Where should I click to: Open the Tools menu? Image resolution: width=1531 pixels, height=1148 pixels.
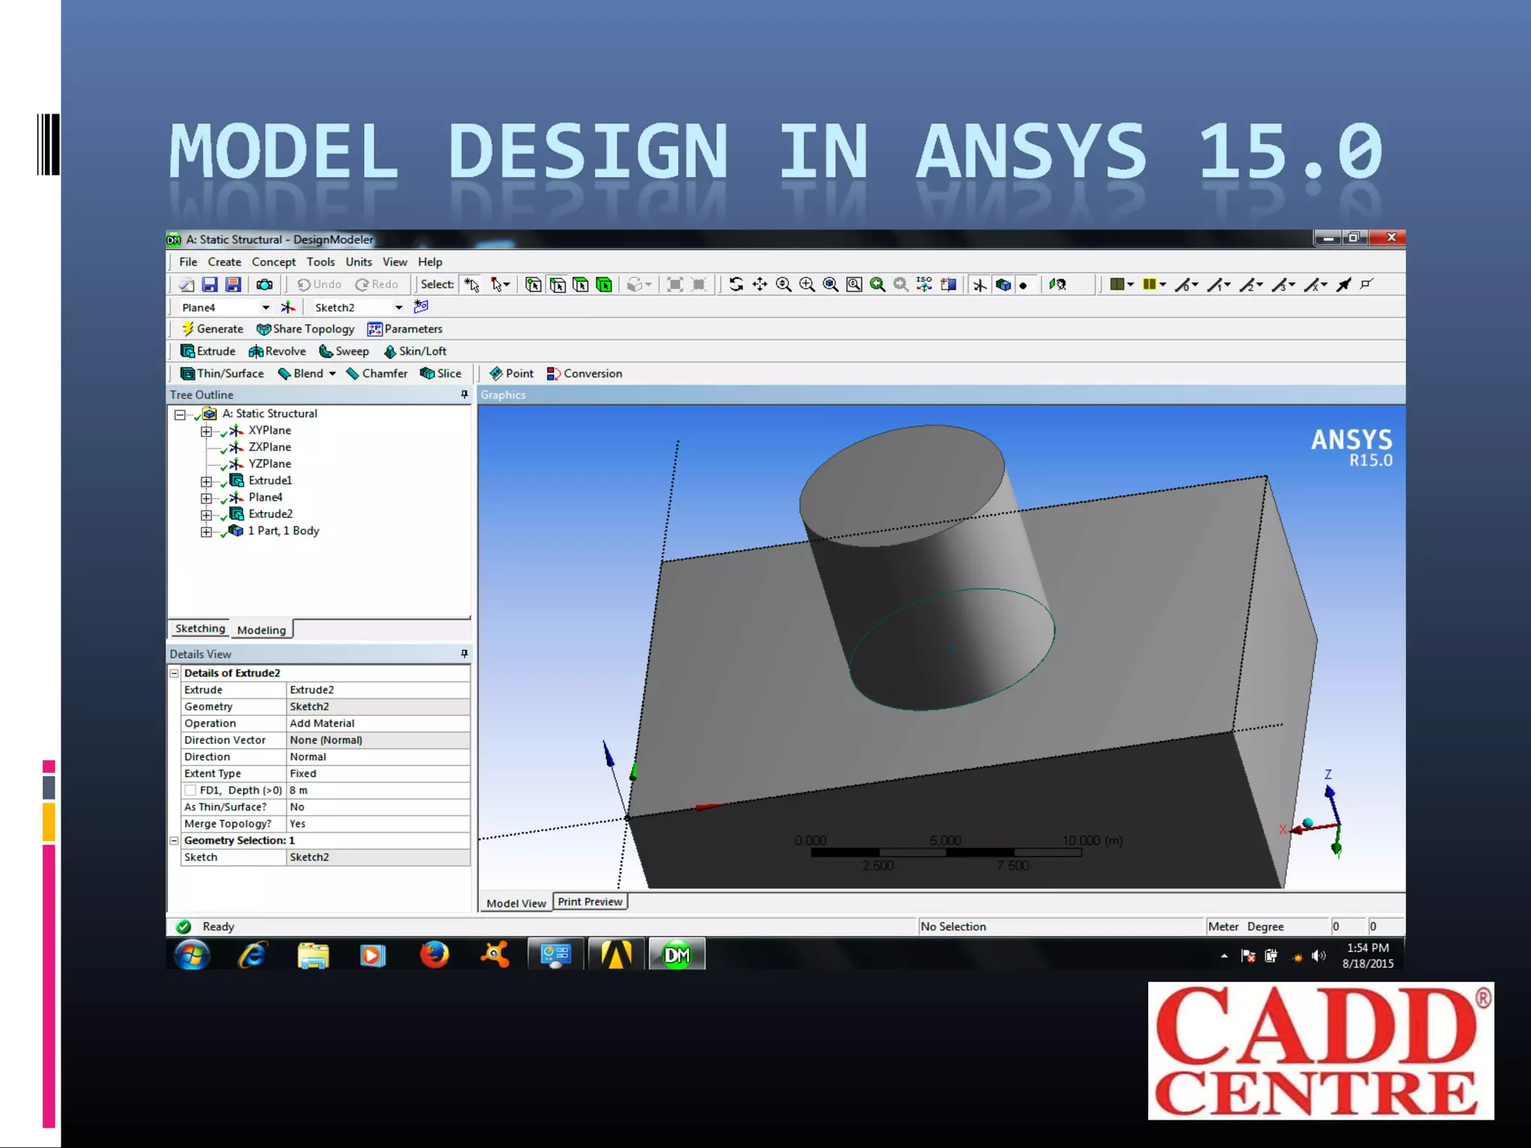click(x=321, y=262)
